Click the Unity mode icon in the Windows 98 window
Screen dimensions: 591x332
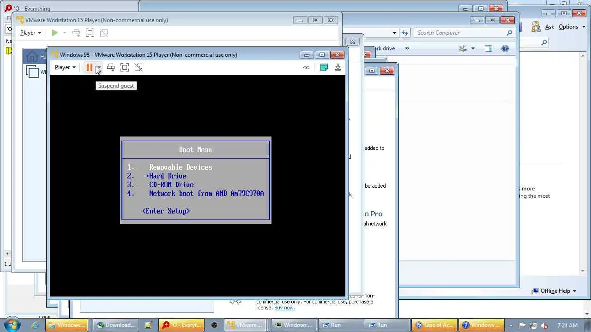139,67
